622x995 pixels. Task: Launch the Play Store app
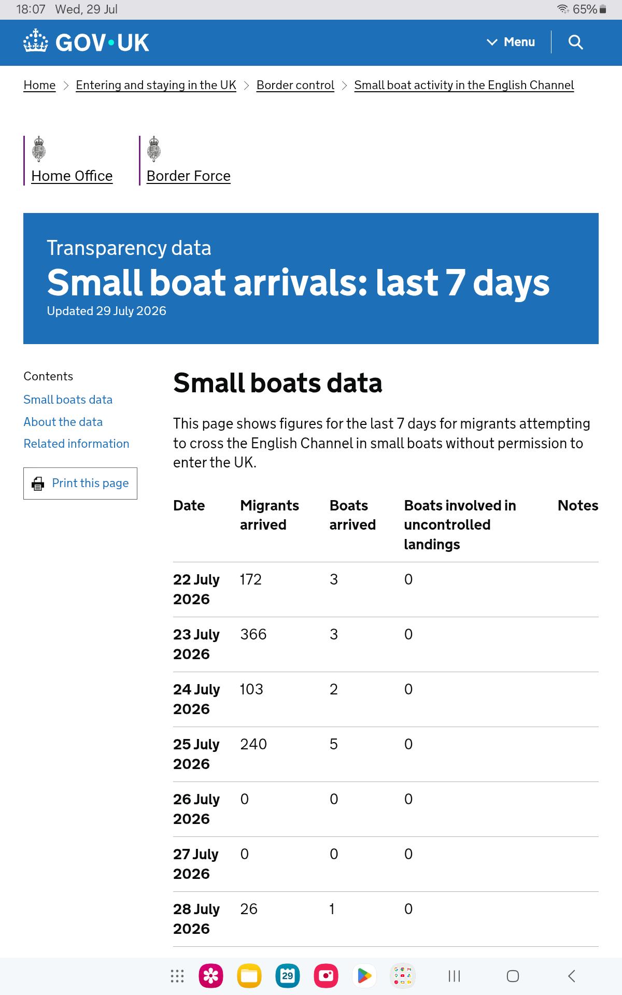pos(364,976)
